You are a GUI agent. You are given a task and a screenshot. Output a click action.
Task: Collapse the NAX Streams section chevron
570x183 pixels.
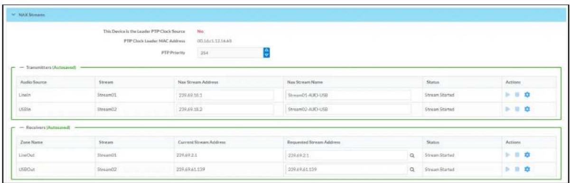click(14, 15)
